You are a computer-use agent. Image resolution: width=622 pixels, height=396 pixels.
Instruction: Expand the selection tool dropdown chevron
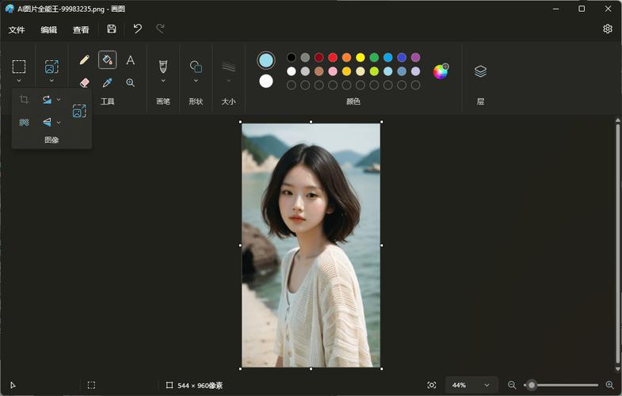pos(19,81)
